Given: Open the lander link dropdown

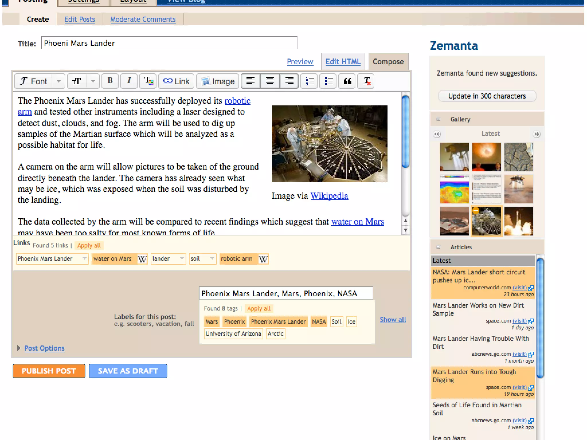Looking at the screenshot, I should pos(182,259).
